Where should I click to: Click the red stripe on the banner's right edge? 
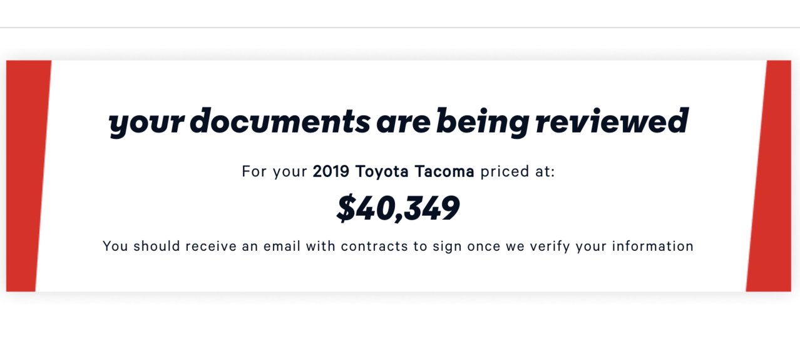click(771, 176)
